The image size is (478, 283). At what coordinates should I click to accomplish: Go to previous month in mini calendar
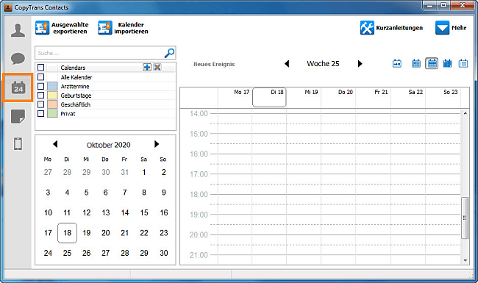(x=55, y=144)
